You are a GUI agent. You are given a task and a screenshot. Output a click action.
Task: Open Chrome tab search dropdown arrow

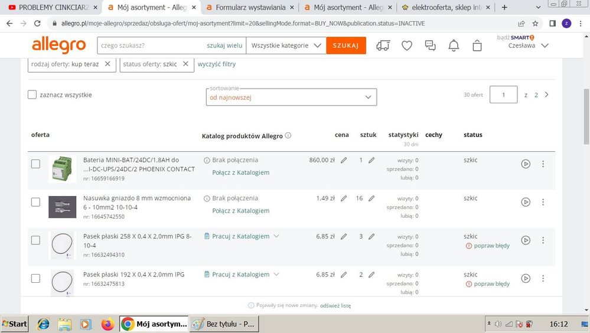click(538, 7)
